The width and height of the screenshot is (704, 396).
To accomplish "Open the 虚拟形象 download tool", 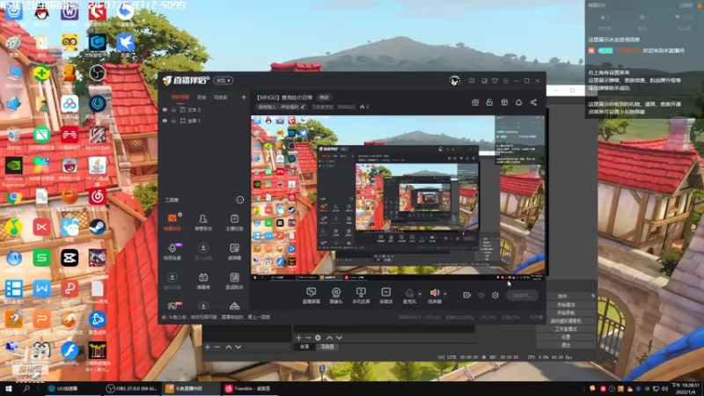I will coord(172,281).
